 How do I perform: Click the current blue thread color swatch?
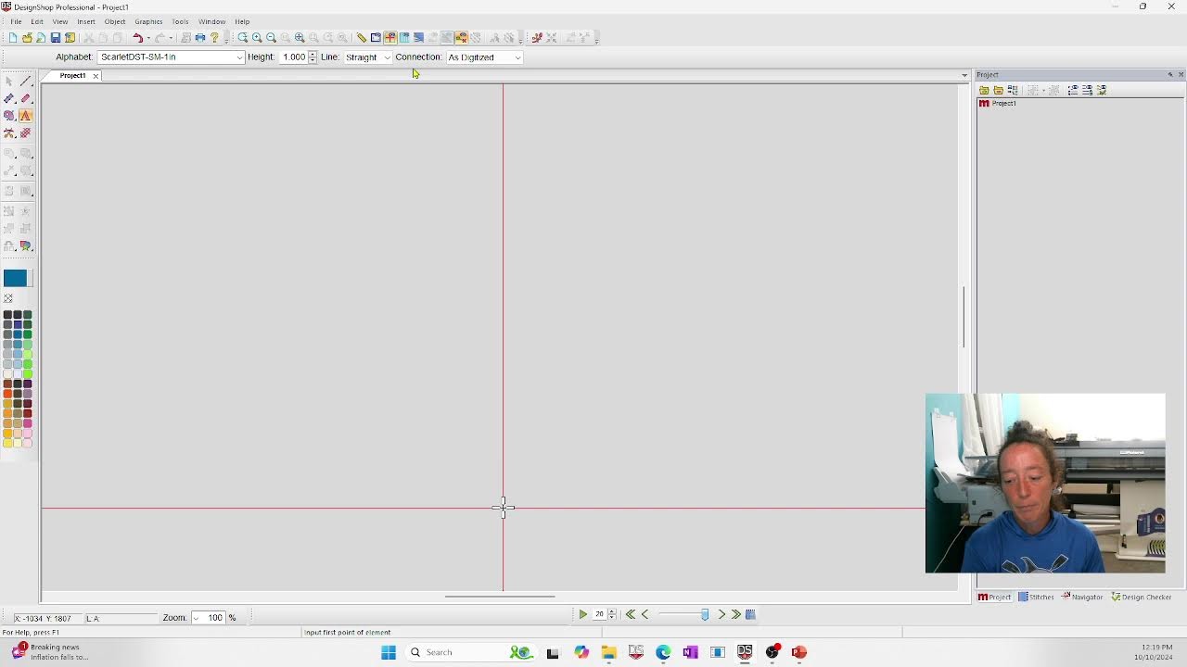[15, 278]
